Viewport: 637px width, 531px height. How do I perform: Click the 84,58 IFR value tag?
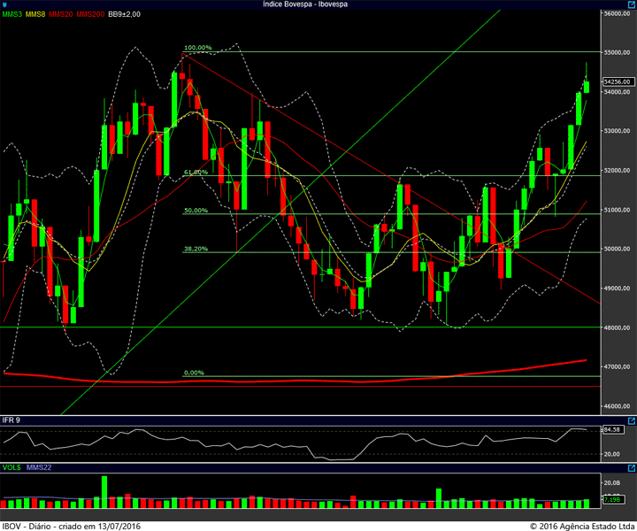[x=612, y=429]
